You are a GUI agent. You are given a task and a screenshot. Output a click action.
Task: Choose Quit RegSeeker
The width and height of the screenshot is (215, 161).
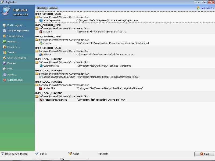point(15,80)
